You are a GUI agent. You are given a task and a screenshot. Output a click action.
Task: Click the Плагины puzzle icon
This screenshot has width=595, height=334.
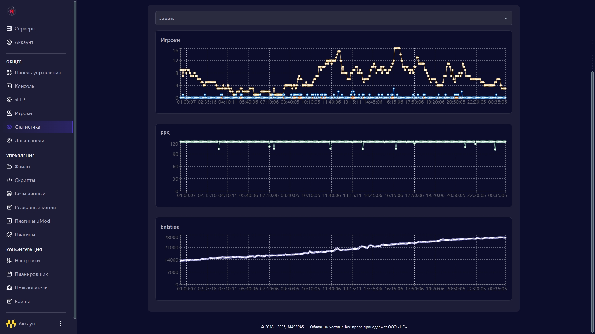click(x=9, y=234)
